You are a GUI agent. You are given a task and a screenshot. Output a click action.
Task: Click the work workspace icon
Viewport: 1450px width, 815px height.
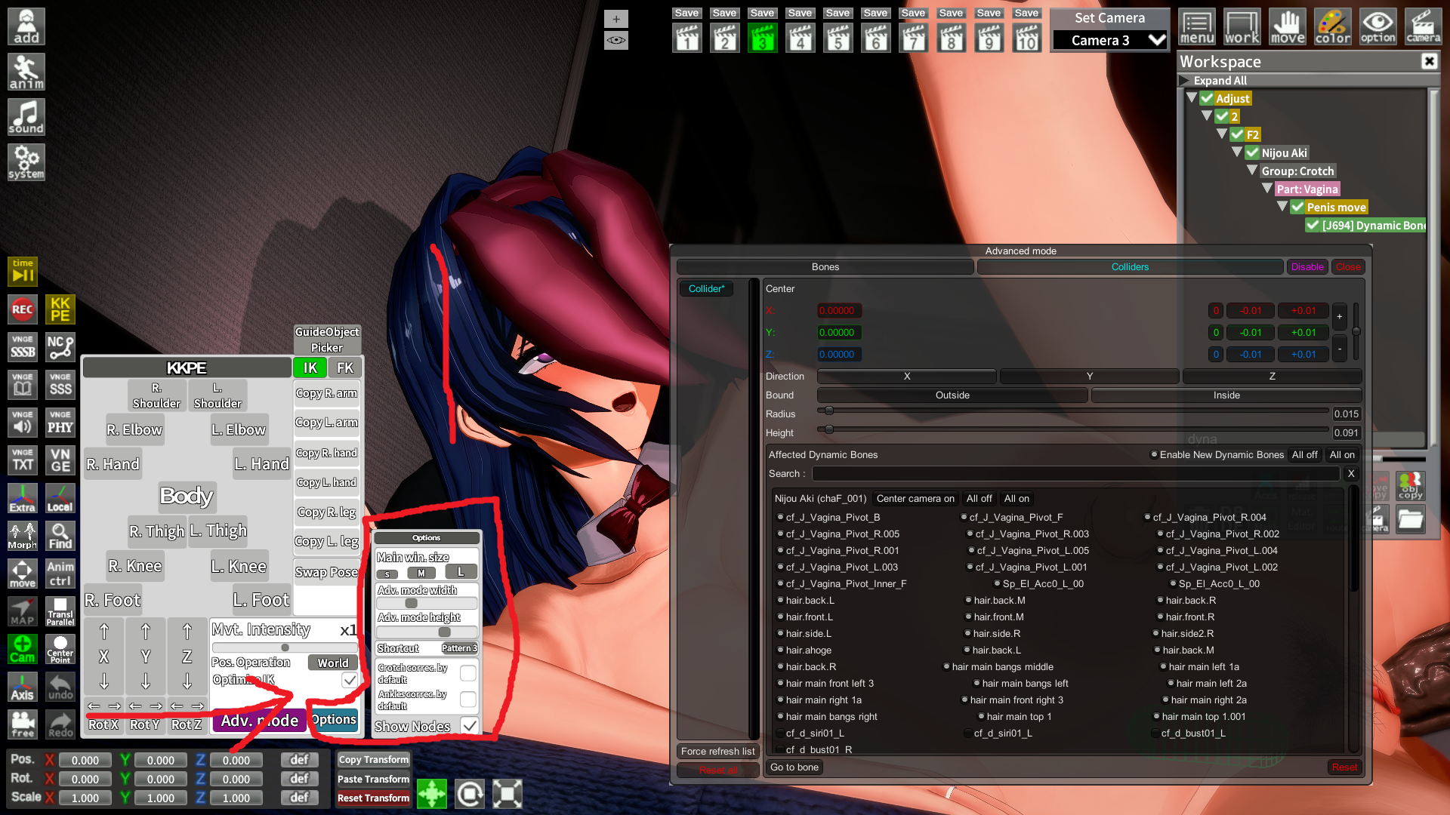click(1242, 26)
